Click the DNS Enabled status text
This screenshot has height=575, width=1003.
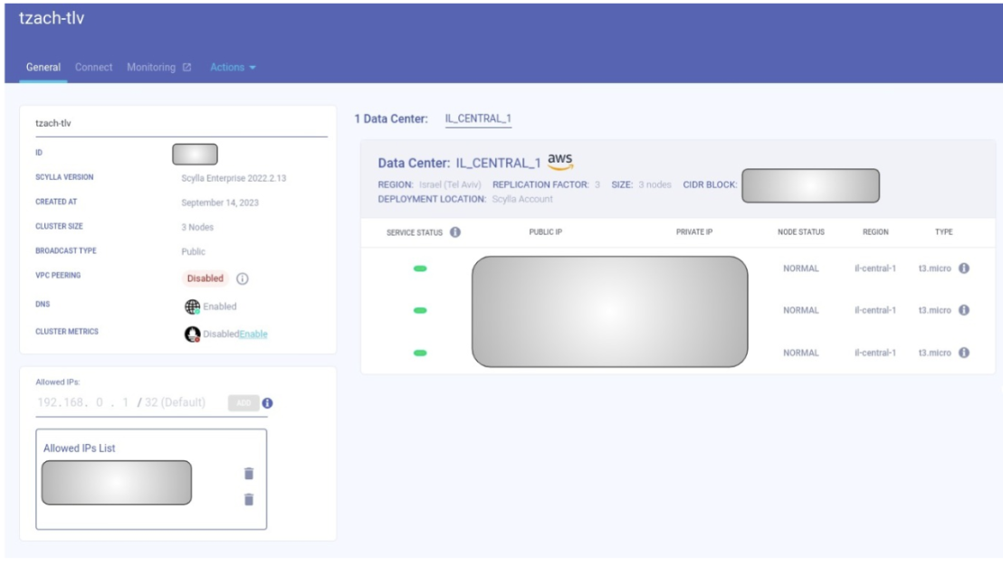(219, 306)
